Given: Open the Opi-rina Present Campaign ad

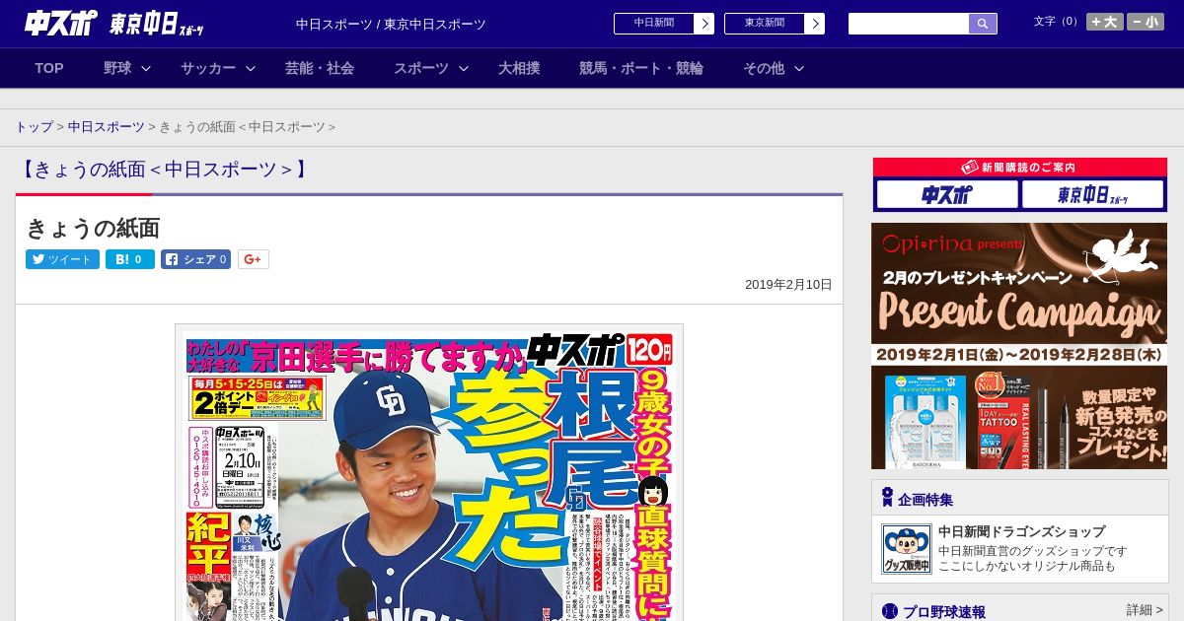Looking at the screenshot, I should tap(1019, 346).
